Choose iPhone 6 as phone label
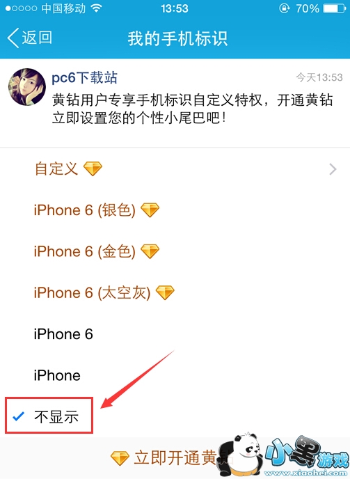Viewport: 350px width, 479px height. (175, 334)
